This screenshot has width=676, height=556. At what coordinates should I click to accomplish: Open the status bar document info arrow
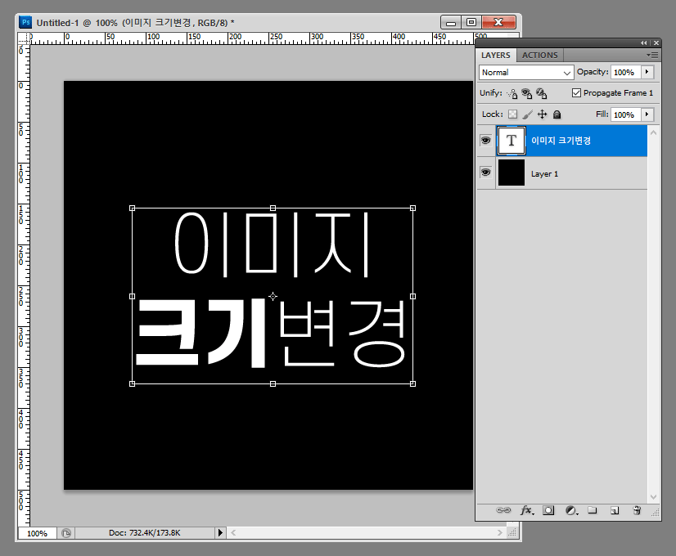click(219, 532)
